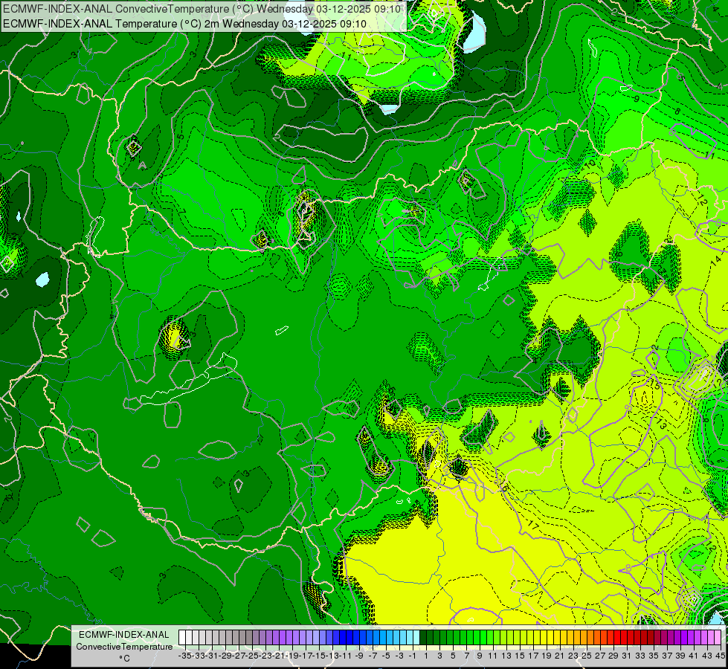
Task: Click the 15 contour label on the map
Action: [x=654, y=384]
